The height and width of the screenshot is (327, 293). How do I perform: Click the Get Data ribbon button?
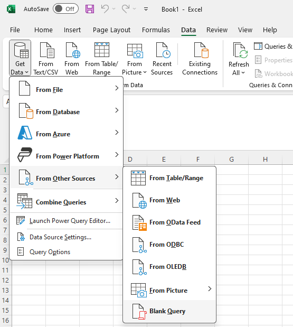20,58
